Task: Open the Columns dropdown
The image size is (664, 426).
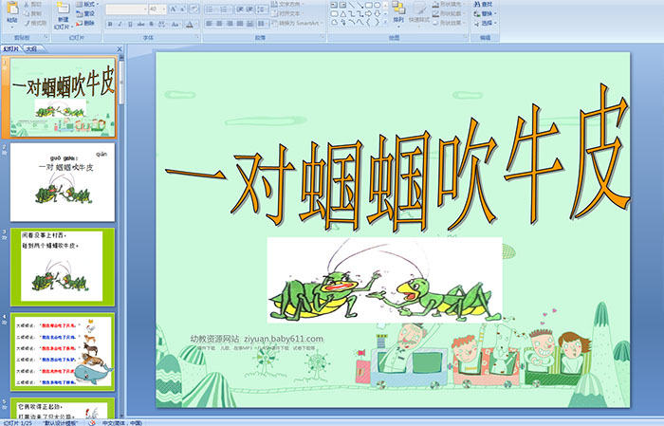Action: point(263,24)
